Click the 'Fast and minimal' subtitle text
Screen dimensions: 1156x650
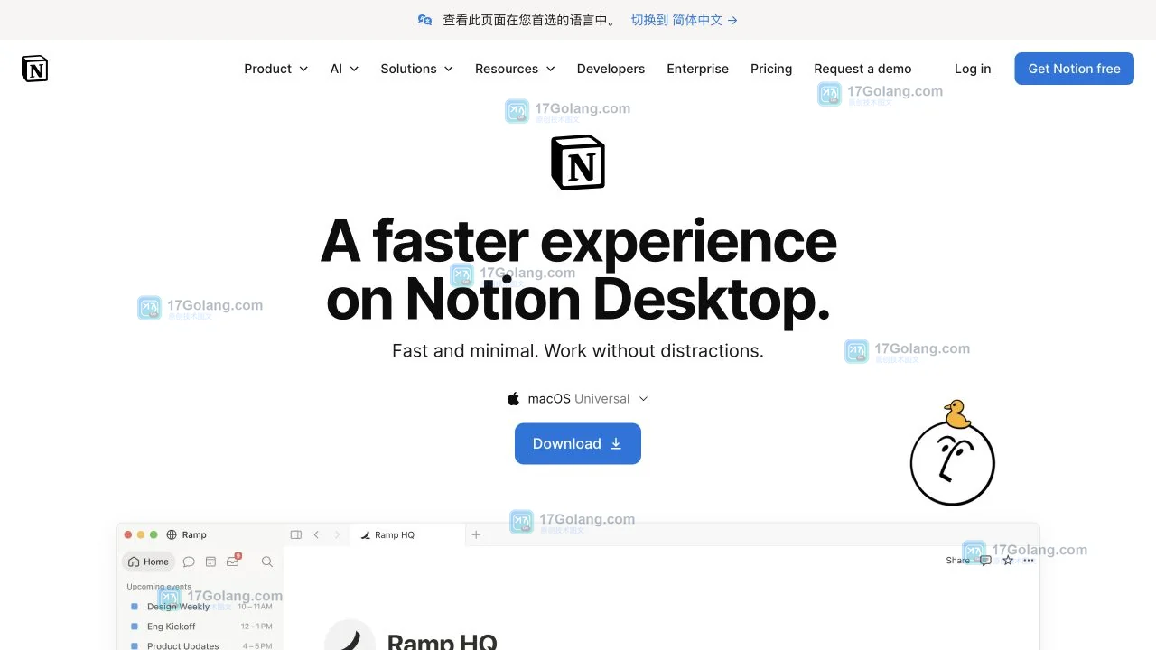(578, 351)
